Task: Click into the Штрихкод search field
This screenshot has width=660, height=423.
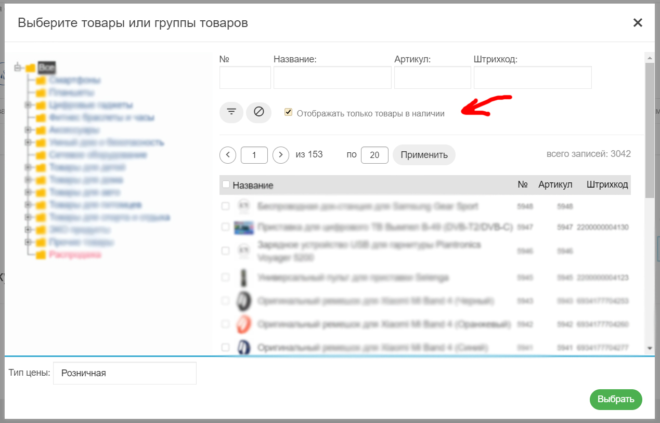Action: point(533,78)
